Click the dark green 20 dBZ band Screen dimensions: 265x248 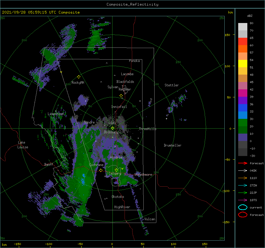coord(243,130)
